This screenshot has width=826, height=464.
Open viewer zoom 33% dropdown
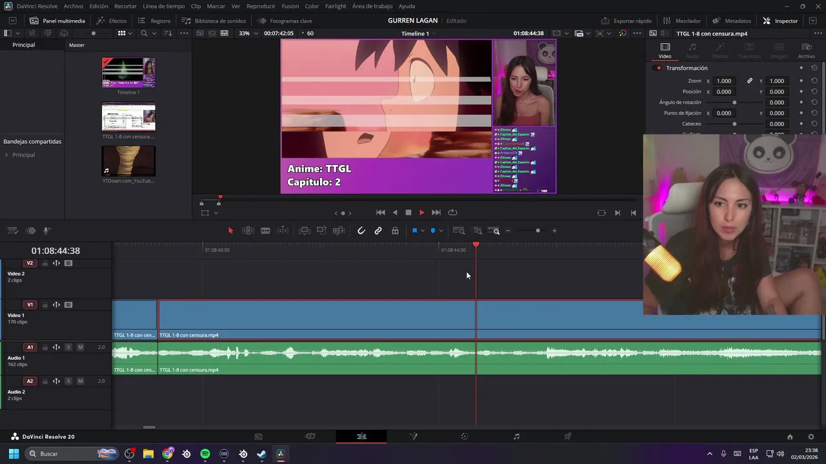coord(248,33)
